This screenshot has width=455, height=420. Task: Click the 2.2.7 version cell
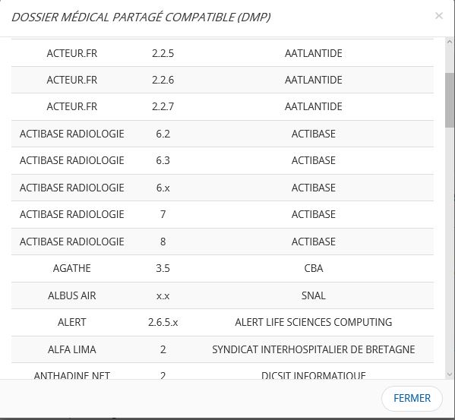tap(163, 106)
